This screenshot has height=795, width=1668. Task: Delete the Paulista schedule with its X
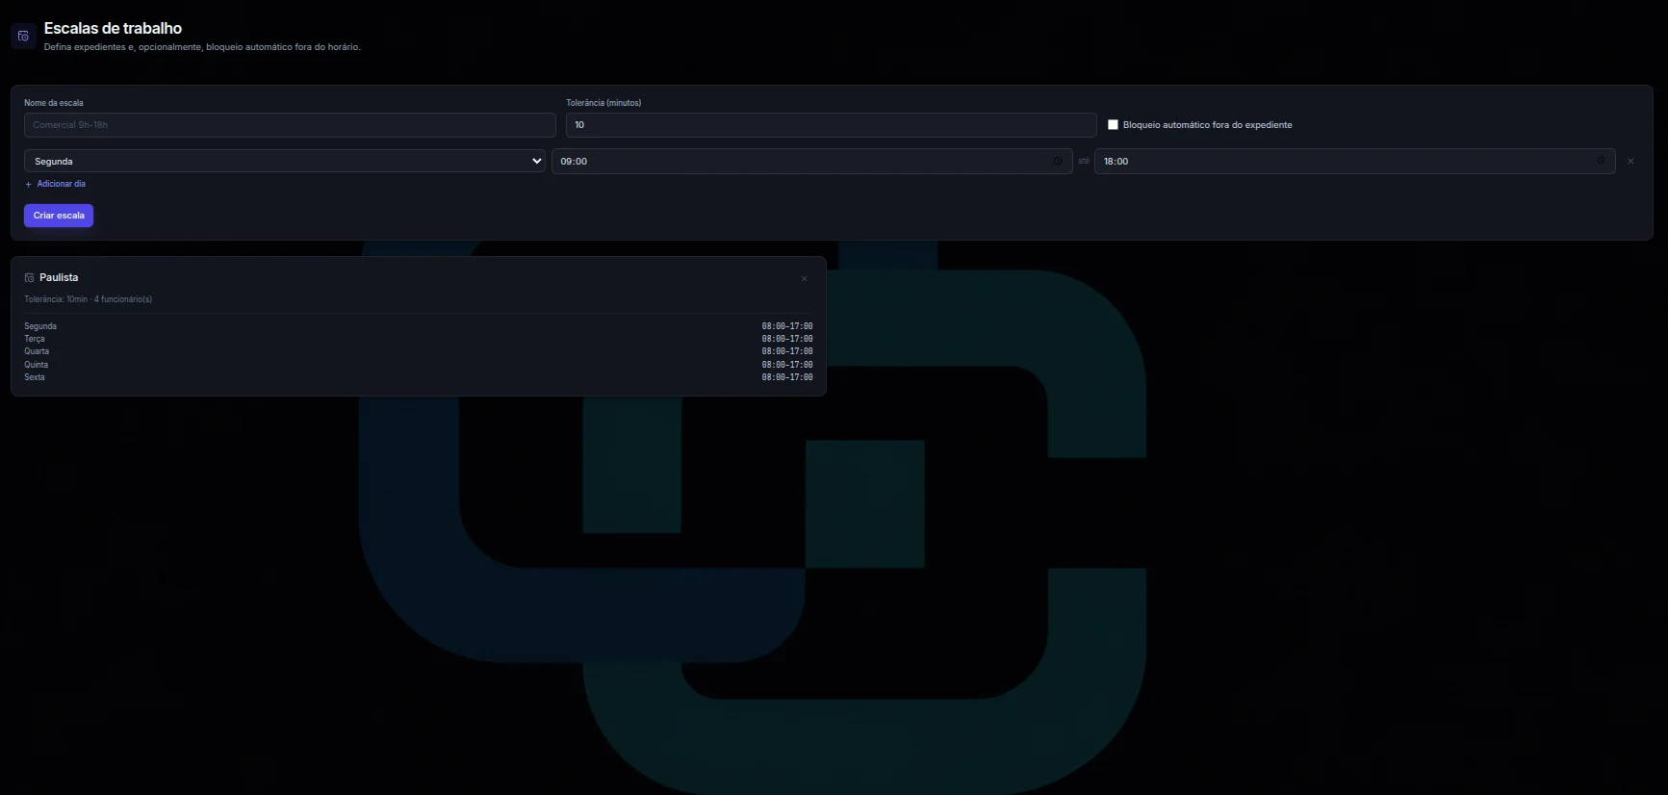pos(805,279)
